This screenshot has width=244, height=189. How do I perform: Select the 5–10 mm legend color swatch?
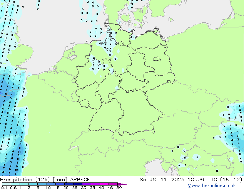[x=42, y=184]
